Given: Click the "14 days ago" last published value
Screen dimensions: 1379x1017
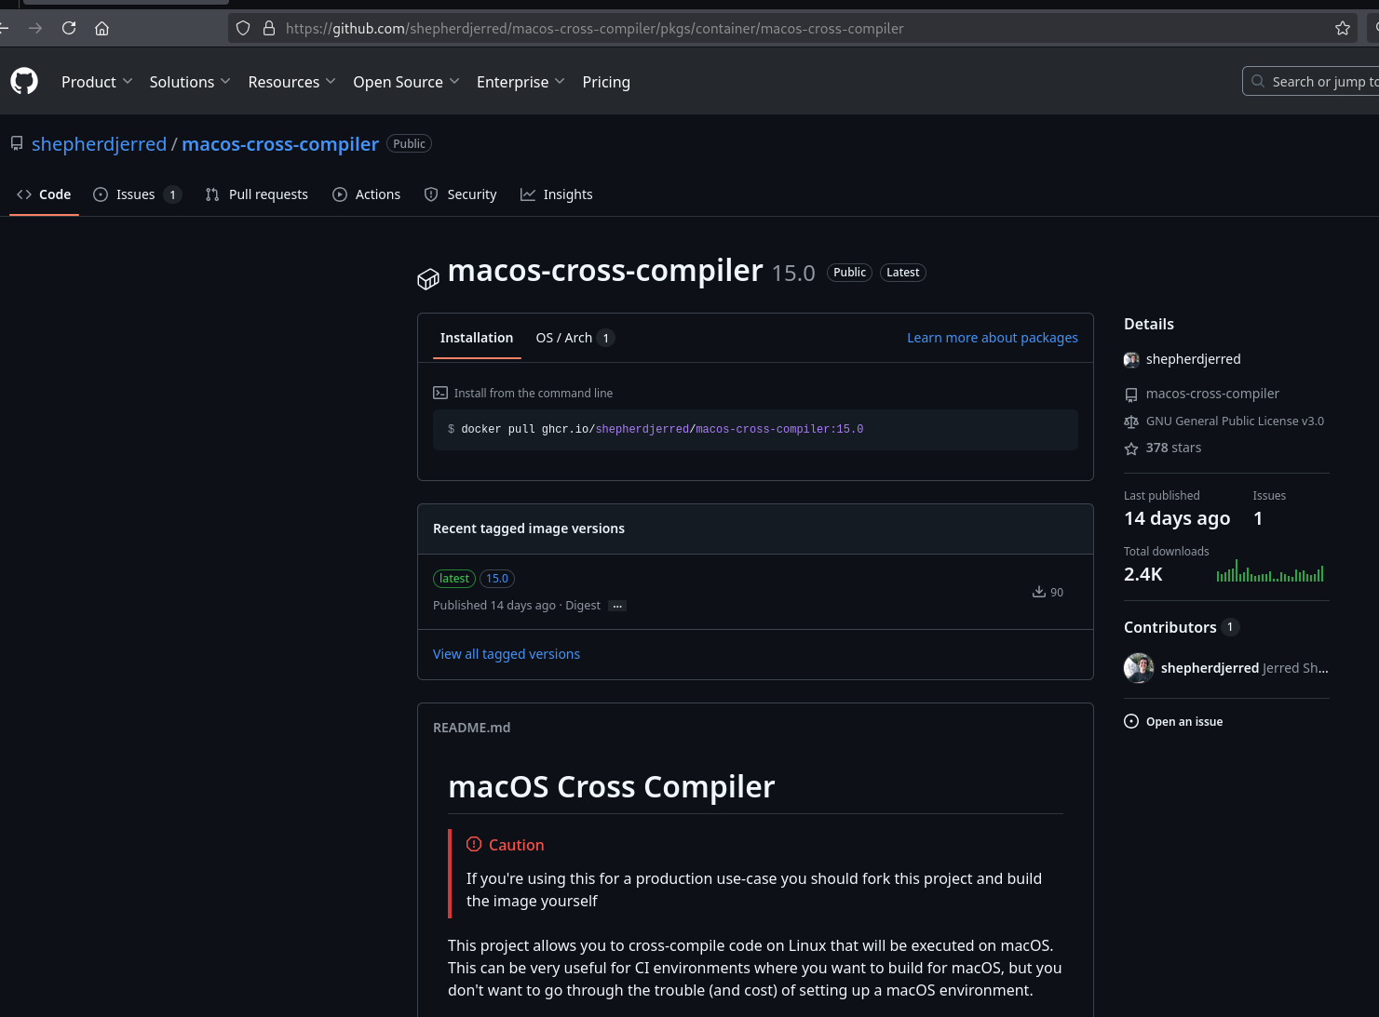Looking at the screenshot, I should point(1177,518).
